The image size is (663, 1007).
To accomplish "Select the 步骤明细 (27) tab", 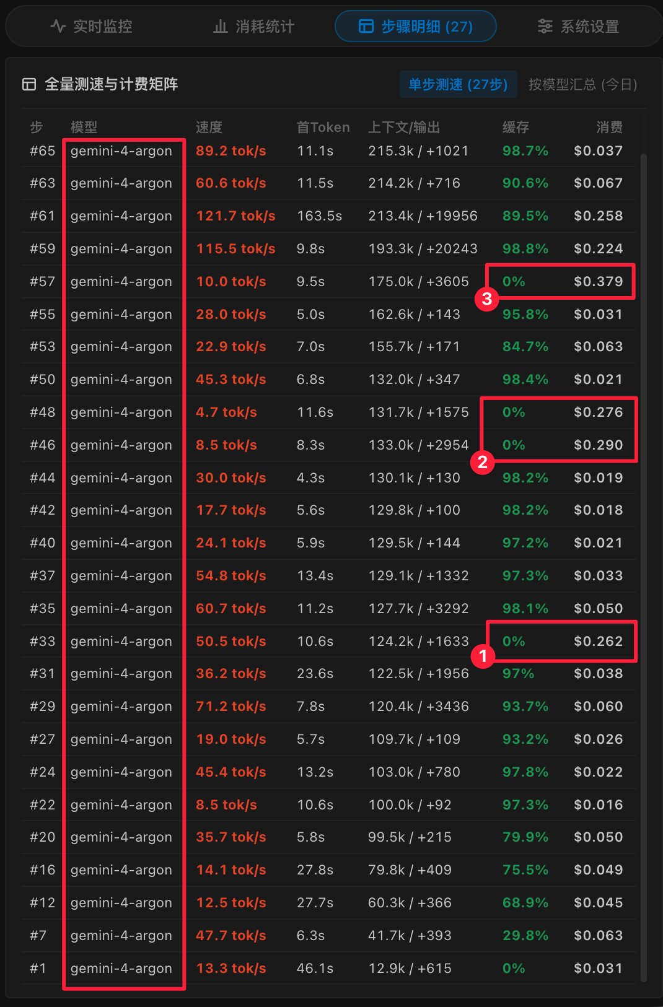I will point(415,26).
